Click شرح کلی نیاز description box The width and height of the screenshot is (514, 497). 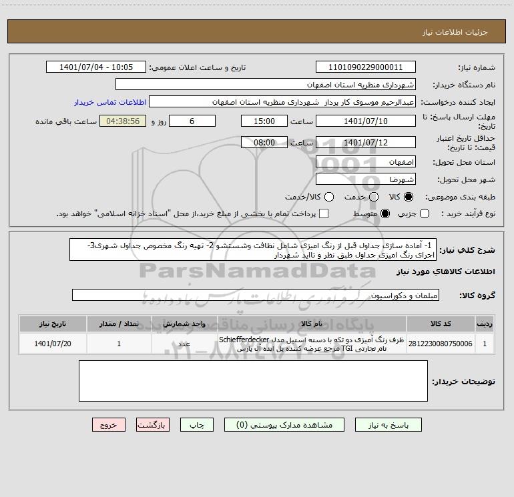point(253,250)
